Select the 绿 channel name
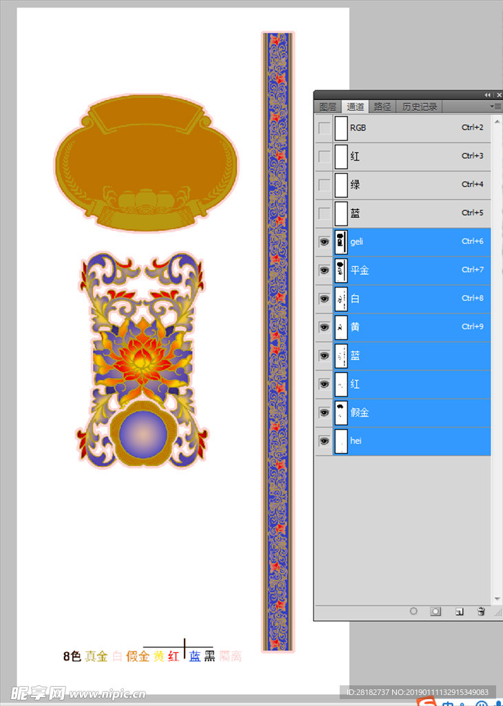The width and height of the screenshot is (503, 706). click(x=355, y=185)
